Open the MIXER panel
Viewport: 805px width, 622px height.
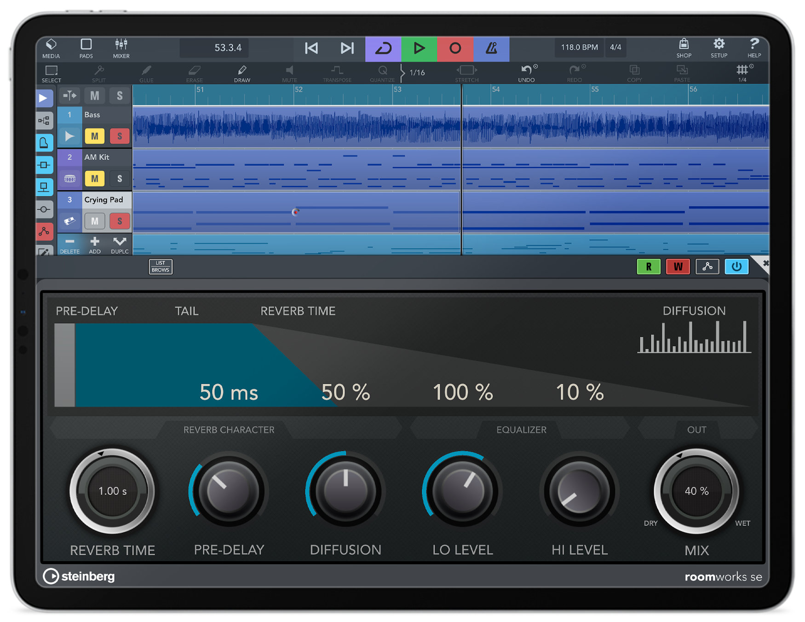point(121,48)
